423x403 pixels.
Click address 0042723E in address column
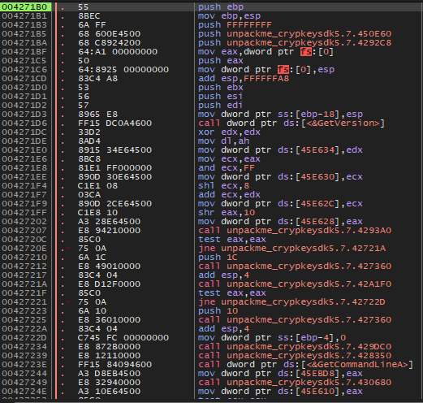(24, 364)
